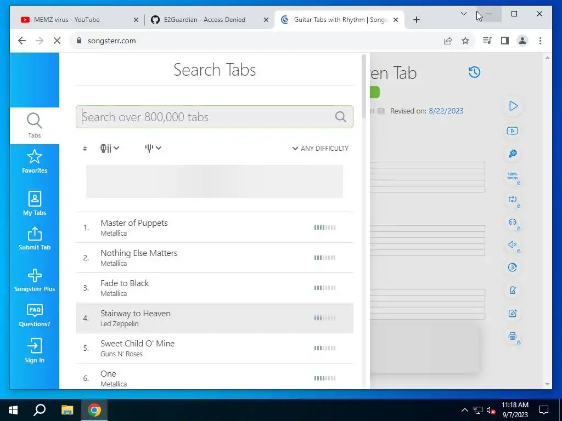View site info via the lock icon
Screen dimensions: 562x421
79,41
